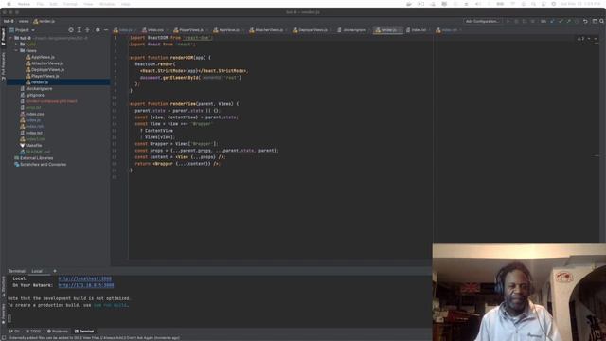Collapse the views folder in project tree

(x=16, y=50)
